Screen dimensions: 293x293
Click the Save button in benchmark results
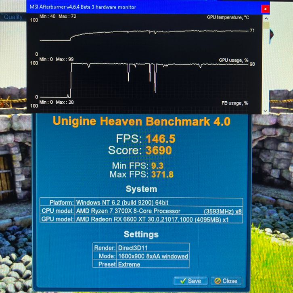tap(190, 281)
